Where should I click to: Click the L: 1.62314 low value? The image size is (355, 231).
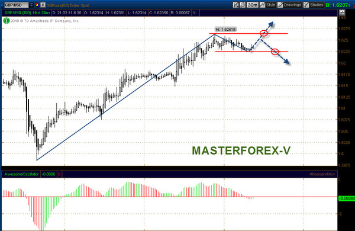137,12
